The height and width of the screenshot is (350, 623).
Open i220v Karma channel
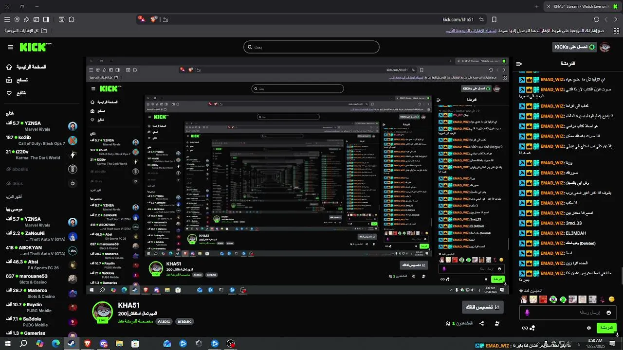(41, 155)
